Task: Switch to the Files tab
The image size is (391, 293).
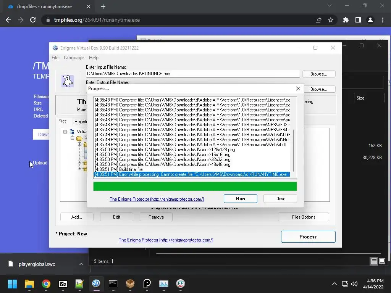Action: click(63, 121)
